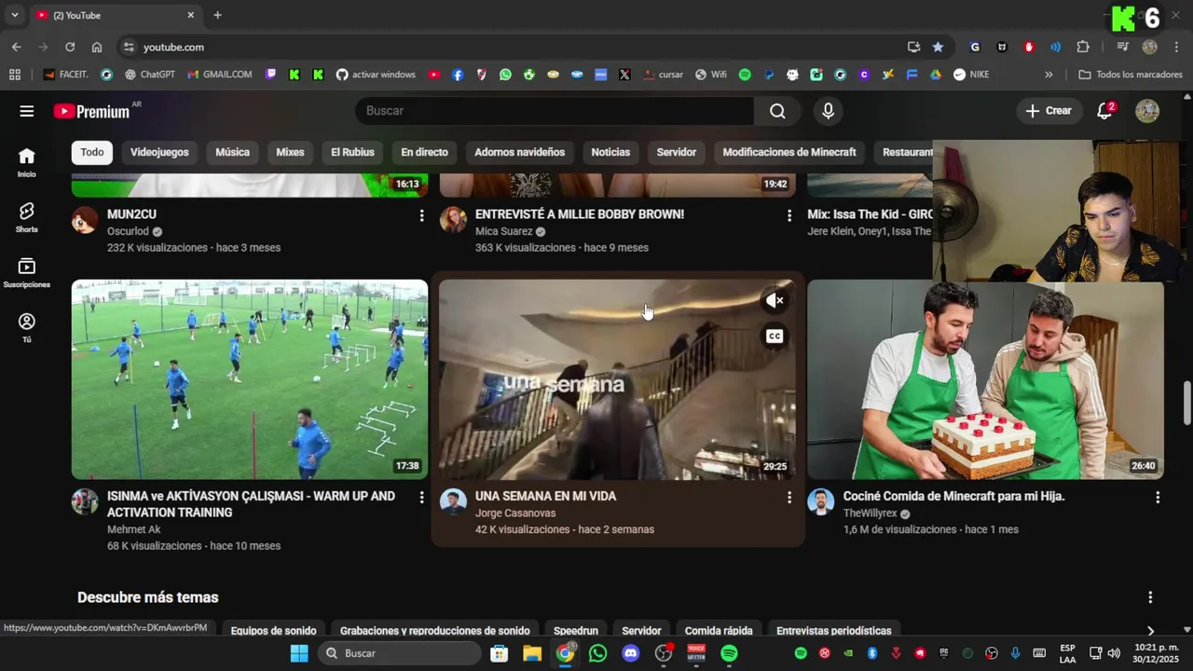The width and height of the screenshot is (1193, 671).
Task: Open Descubre más temas options menu
Action: point(1150,597)
